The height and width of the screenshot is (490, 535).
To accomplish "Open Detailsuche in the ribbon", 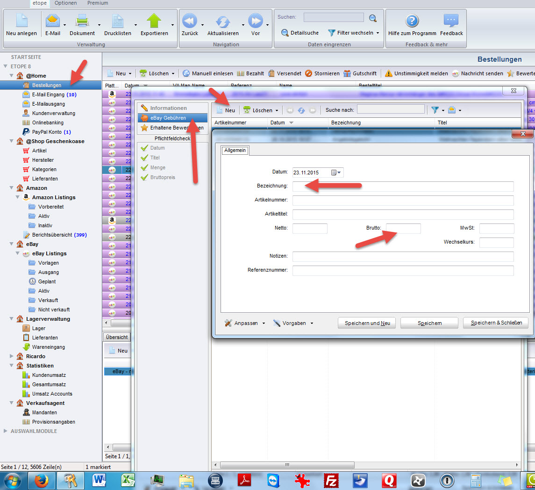I will 300,33.
